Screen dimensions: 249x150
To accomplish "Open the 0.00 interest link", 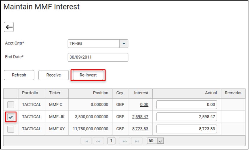I will tap(144, 105).
